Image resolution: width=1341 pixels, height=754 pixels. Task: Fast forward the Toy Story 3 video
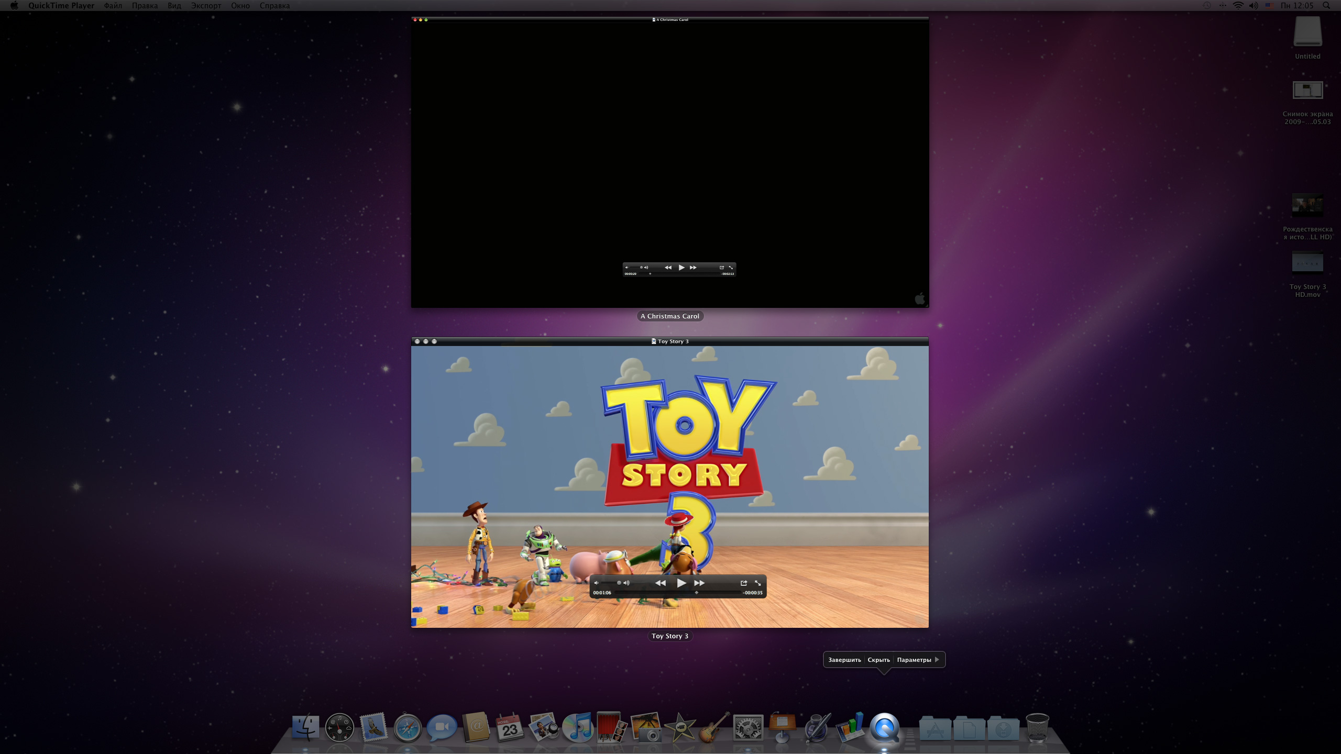click(699, 583)
